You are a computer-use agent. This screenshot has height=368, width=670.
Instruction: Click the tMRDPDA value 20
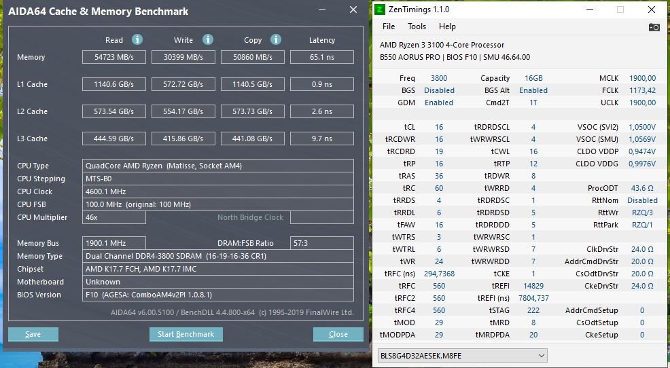click(533, 335)
